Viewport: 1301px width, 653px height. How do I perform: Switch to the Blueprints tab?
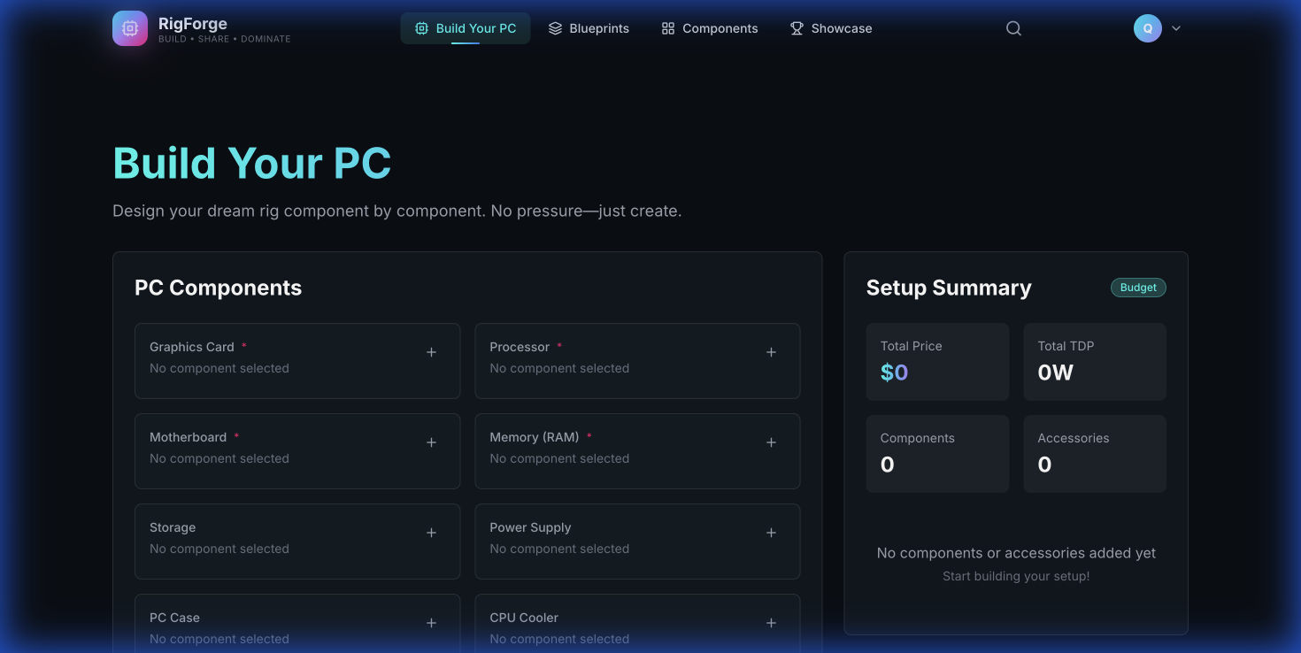pos(589,28)
